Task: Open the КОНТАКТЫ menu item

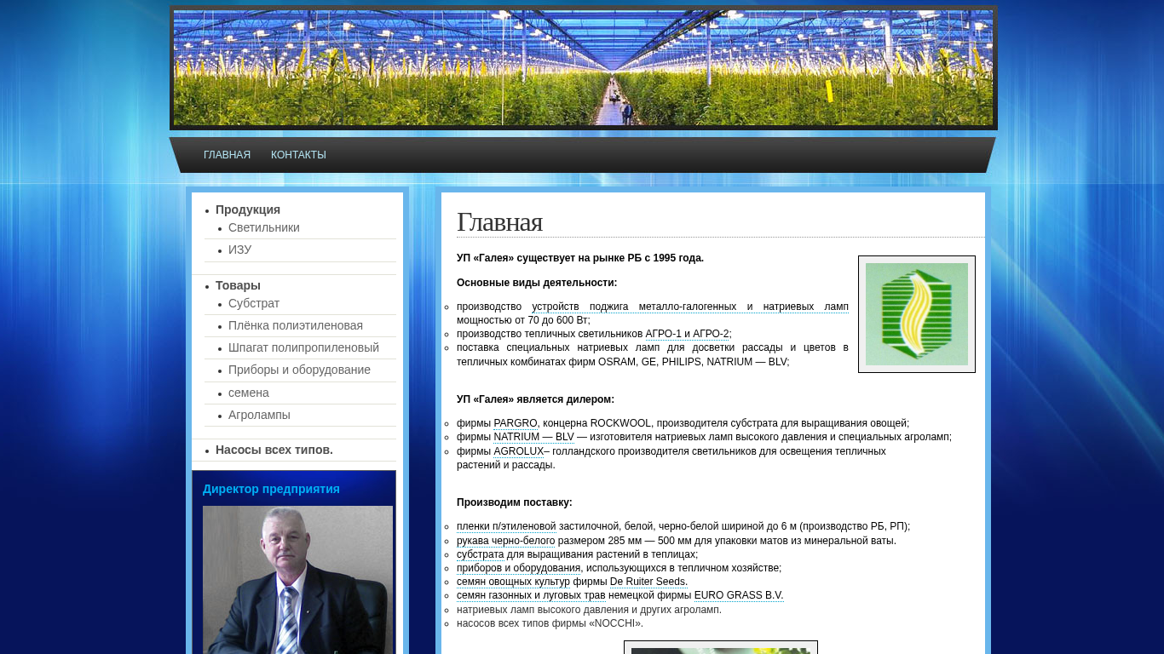Action: pos(298,155)
